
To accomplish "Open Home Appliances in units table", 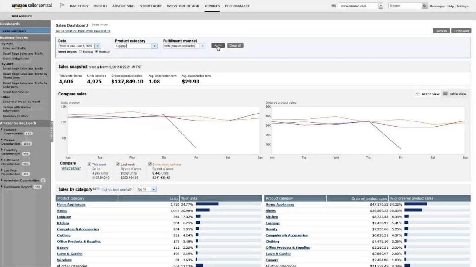I will [x=71, y=204].
